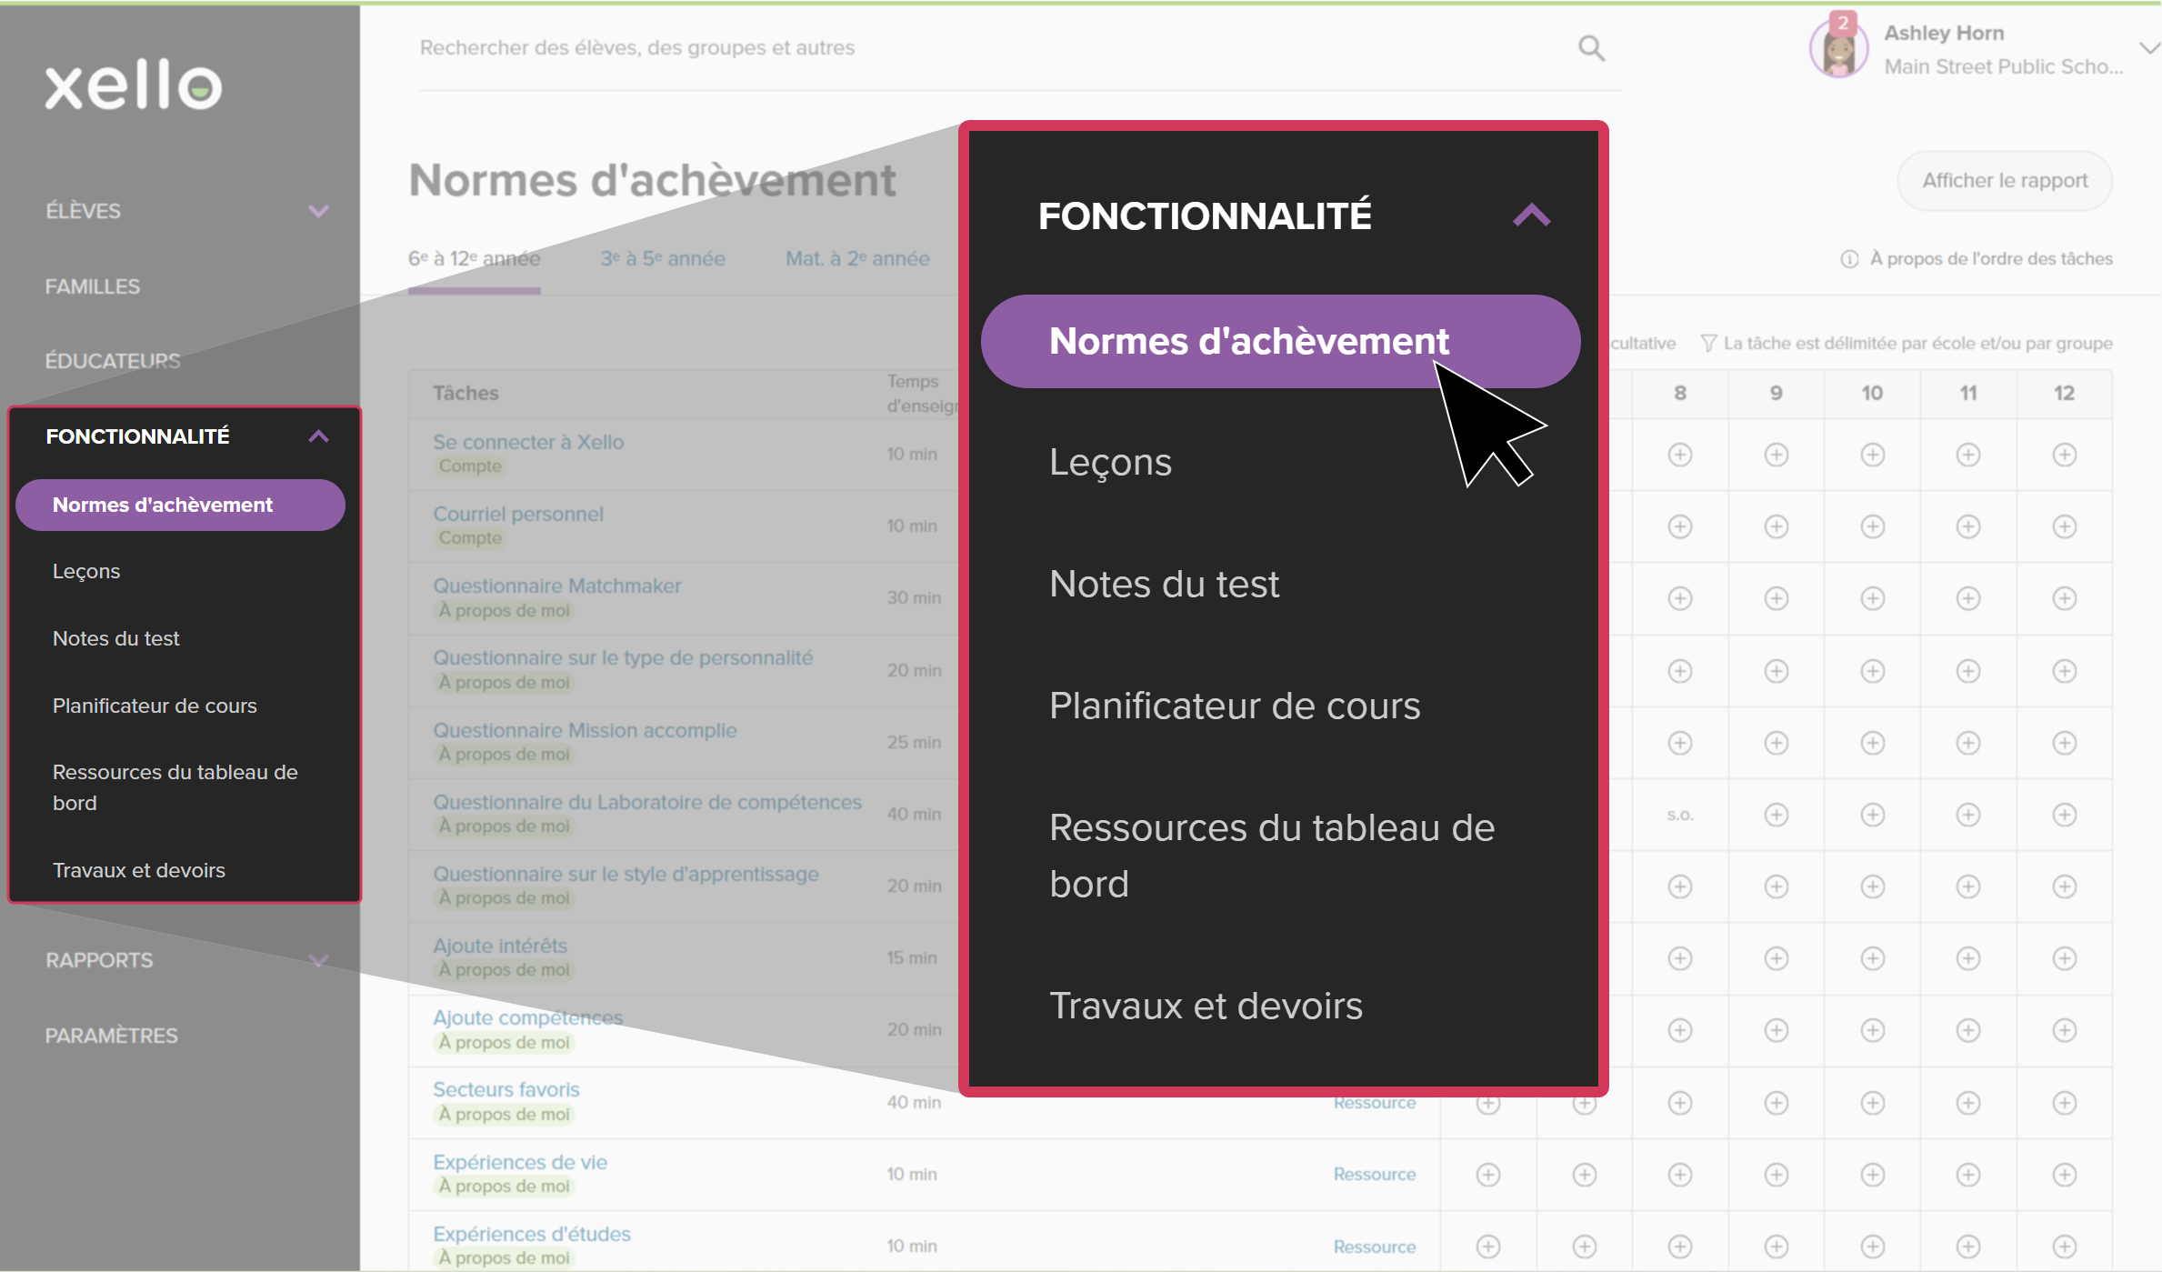Screen dimensions: 2162x1272
Task: Open Questionnaire sur le style d'apprentissage
Action: [626, 874]
